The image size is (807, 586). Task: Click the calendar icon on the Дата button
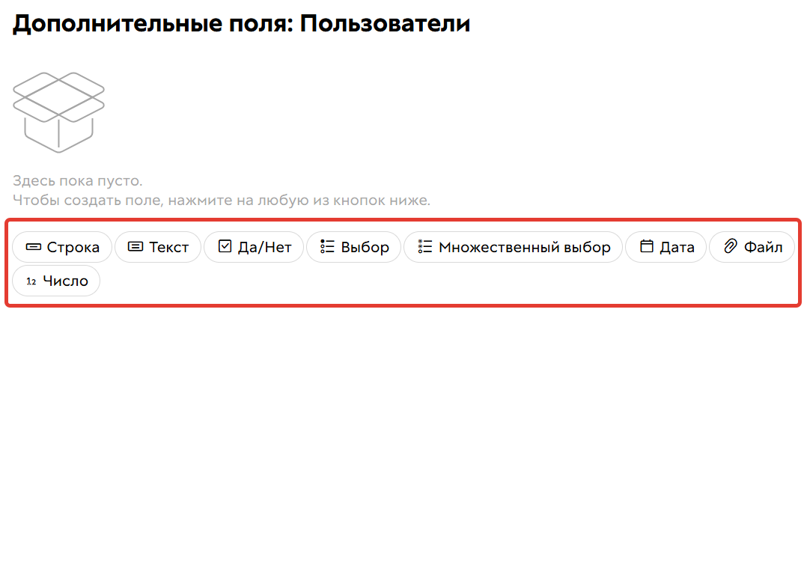click(x=645, y=247)
